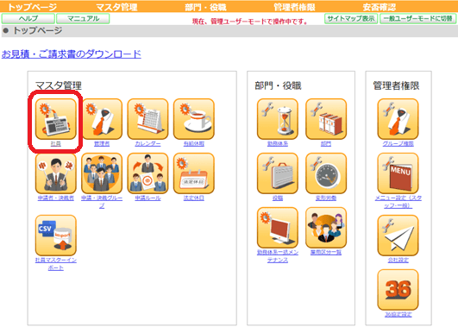Open the 変形労働 gauge icon
458x327 pixels.
coord(326,173)
